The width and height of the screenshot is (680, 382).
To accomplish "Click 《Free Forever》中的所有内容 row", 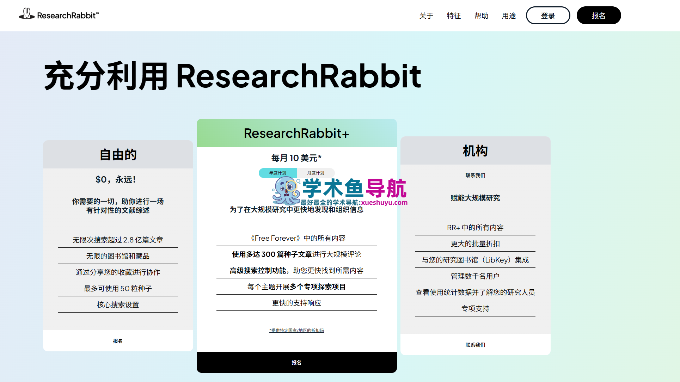I will click(296, 238).
